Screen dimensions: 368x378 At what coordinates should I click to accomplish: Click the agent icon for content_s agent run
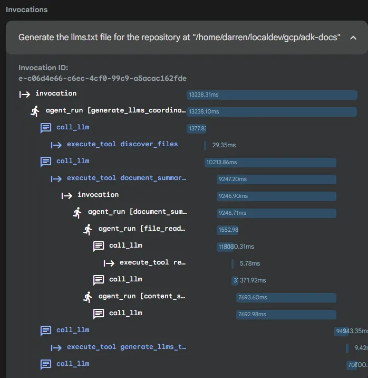click(x=88, y=297)
